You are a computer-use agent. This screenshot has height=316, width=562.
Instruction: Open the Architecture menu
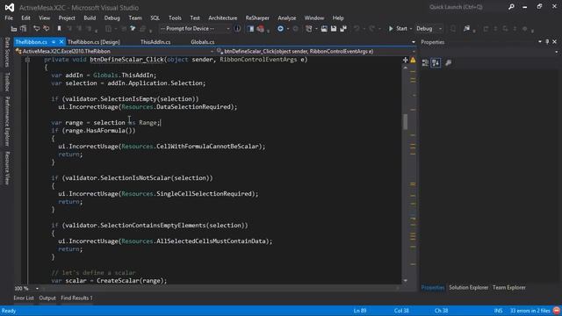pos(222,18)
